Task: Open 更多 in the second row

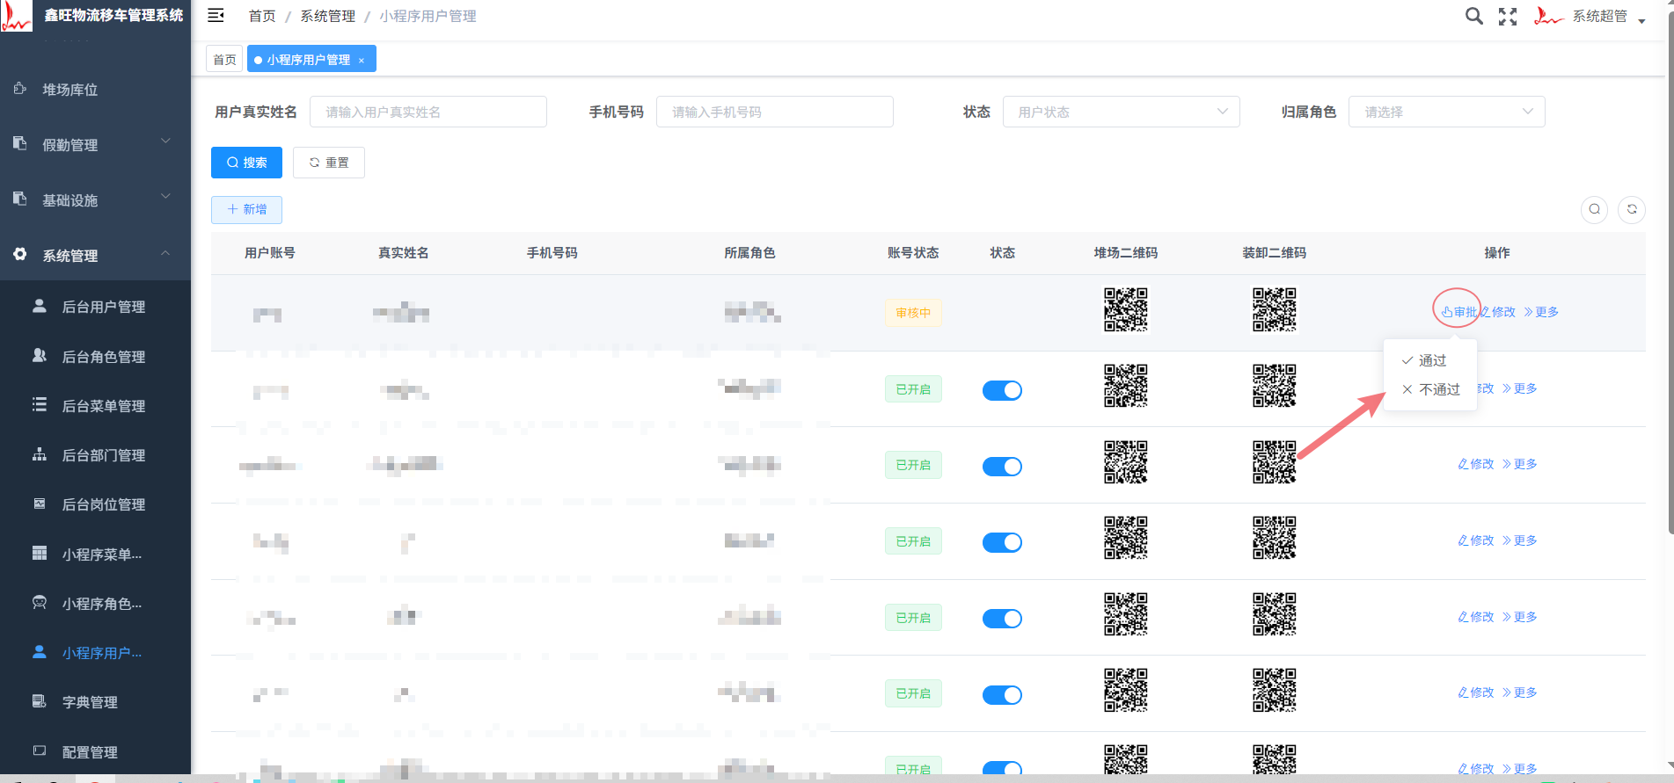Action: click(x=1519, y=388)
